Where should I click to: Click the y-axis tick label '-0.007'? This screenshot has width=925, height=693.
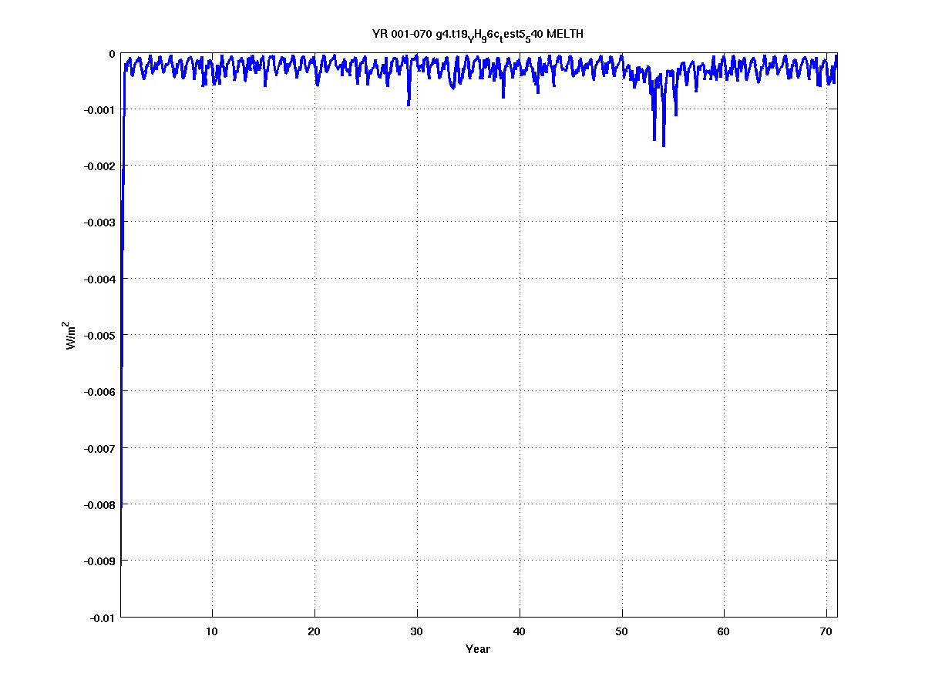(100, 448)
